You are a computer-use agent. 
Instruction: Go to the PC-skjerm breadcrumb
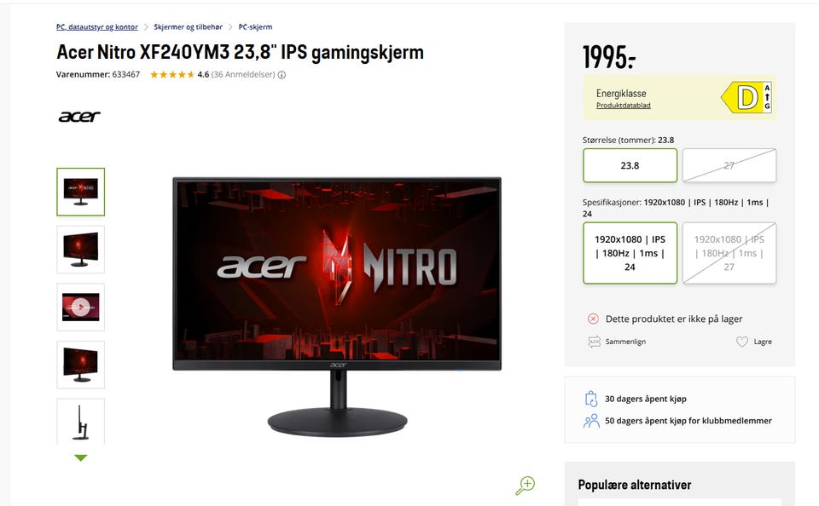click(255, 26)
